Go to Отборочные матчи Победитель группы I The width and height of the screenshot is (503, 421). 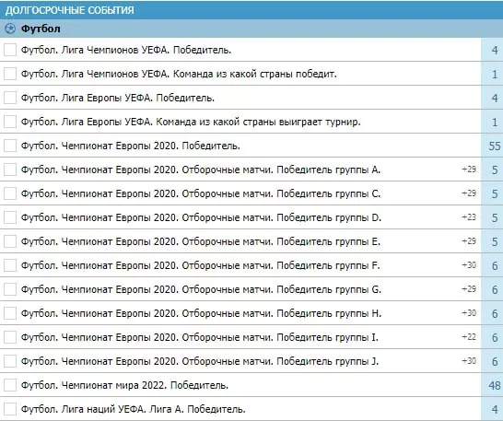pyautogui.click(x=200, y=337)
